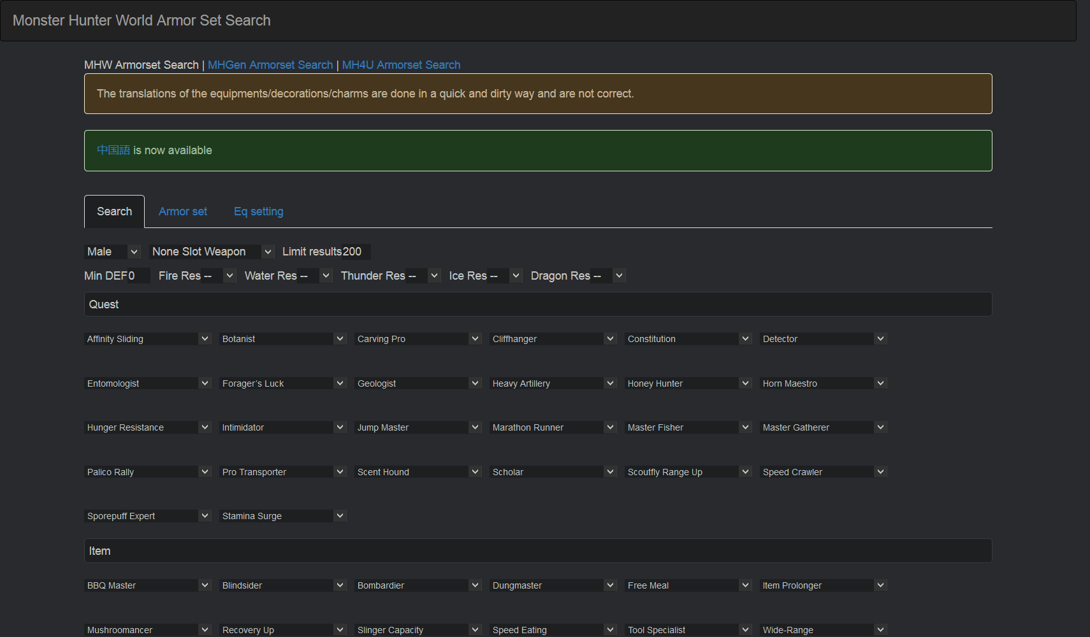This screenshot has height=637, width=1090.
Task: Open the Eq setting tab
Action: tap(258, 211)
